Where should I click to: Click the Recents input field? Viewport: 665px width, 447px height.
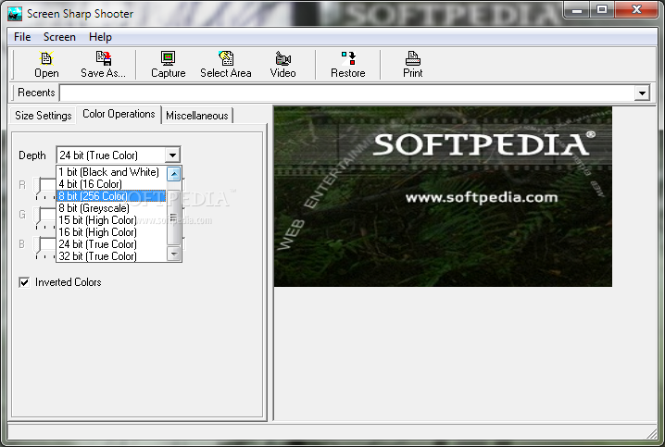pyautogui.click(x=347, y=93)
